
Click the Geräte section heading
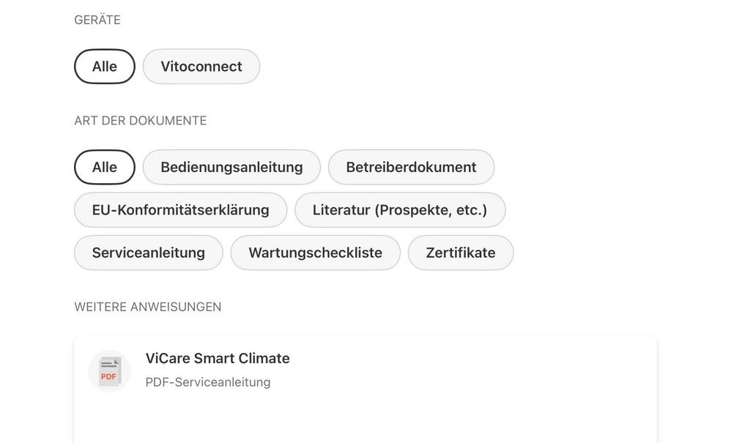coord(97,20)
